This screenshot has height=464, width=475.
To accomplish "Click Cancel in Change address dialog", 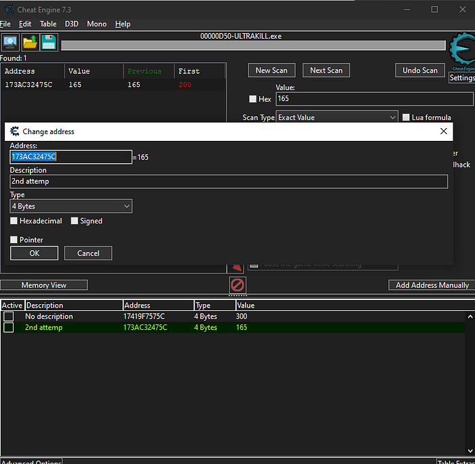I will coord(88,253).
